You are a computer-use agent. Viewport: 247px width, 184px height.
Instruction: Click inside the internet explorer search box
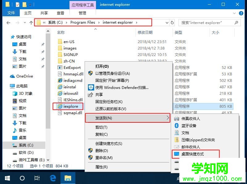pos(204,22)
